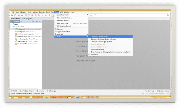Click the blue Help question mark
Image resolution: width=180 pixels, height=108 pixels.
[95, 15]
